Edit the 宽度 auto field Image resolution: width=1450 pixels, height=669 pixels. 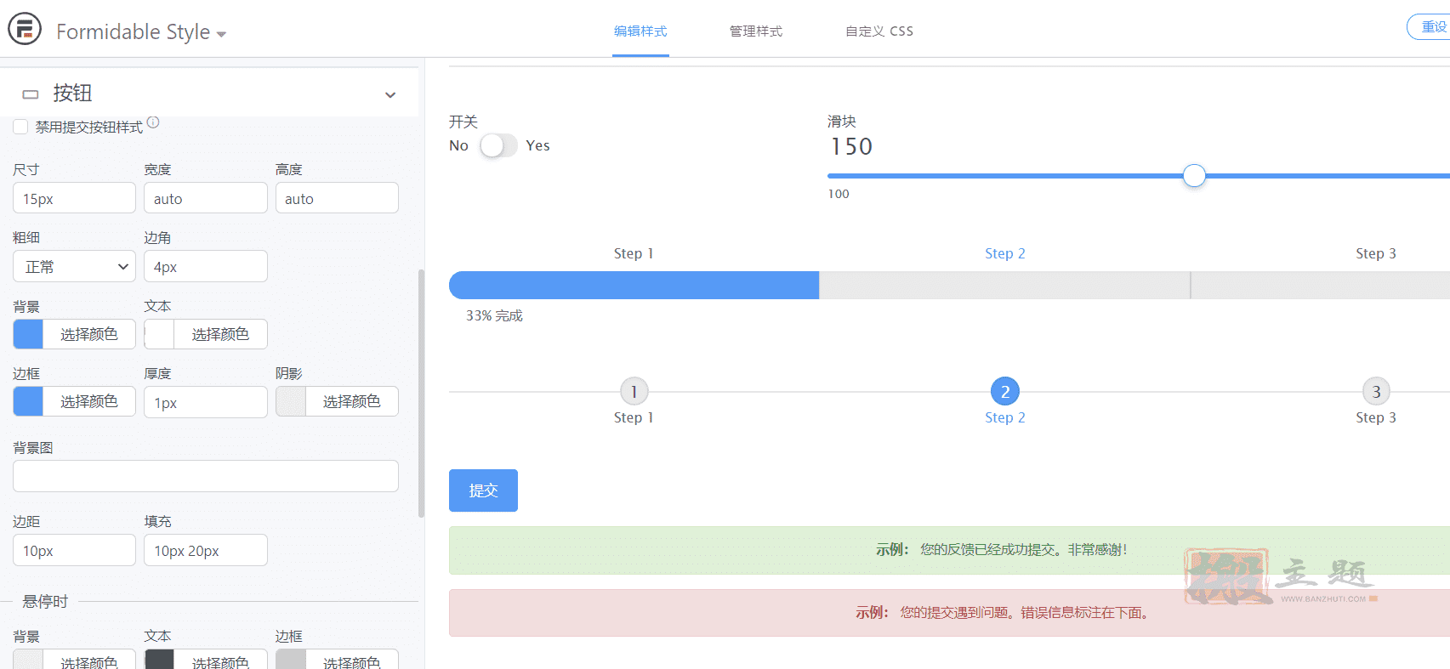pos(206,198)
